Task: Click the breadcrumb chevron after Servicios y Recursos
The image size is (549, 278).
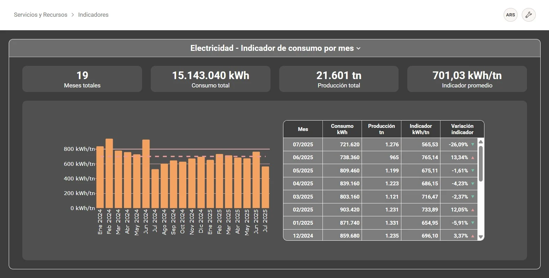Action: pos(73,15)
